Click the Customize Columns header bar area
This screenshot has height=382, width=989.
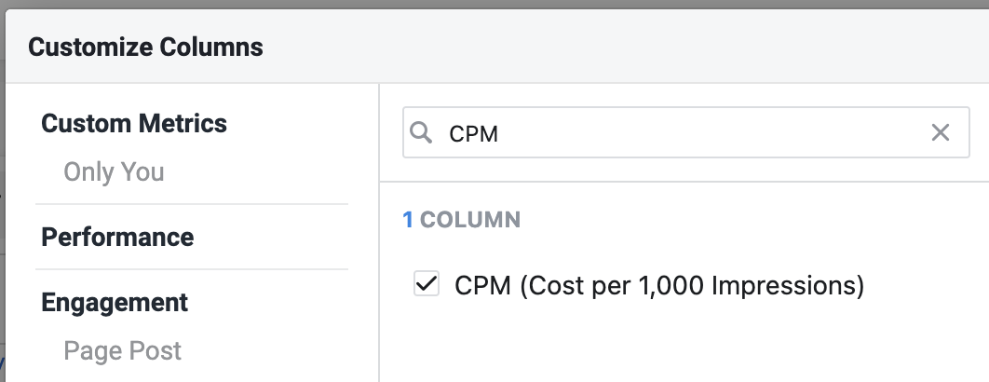(x=497, y=46)
